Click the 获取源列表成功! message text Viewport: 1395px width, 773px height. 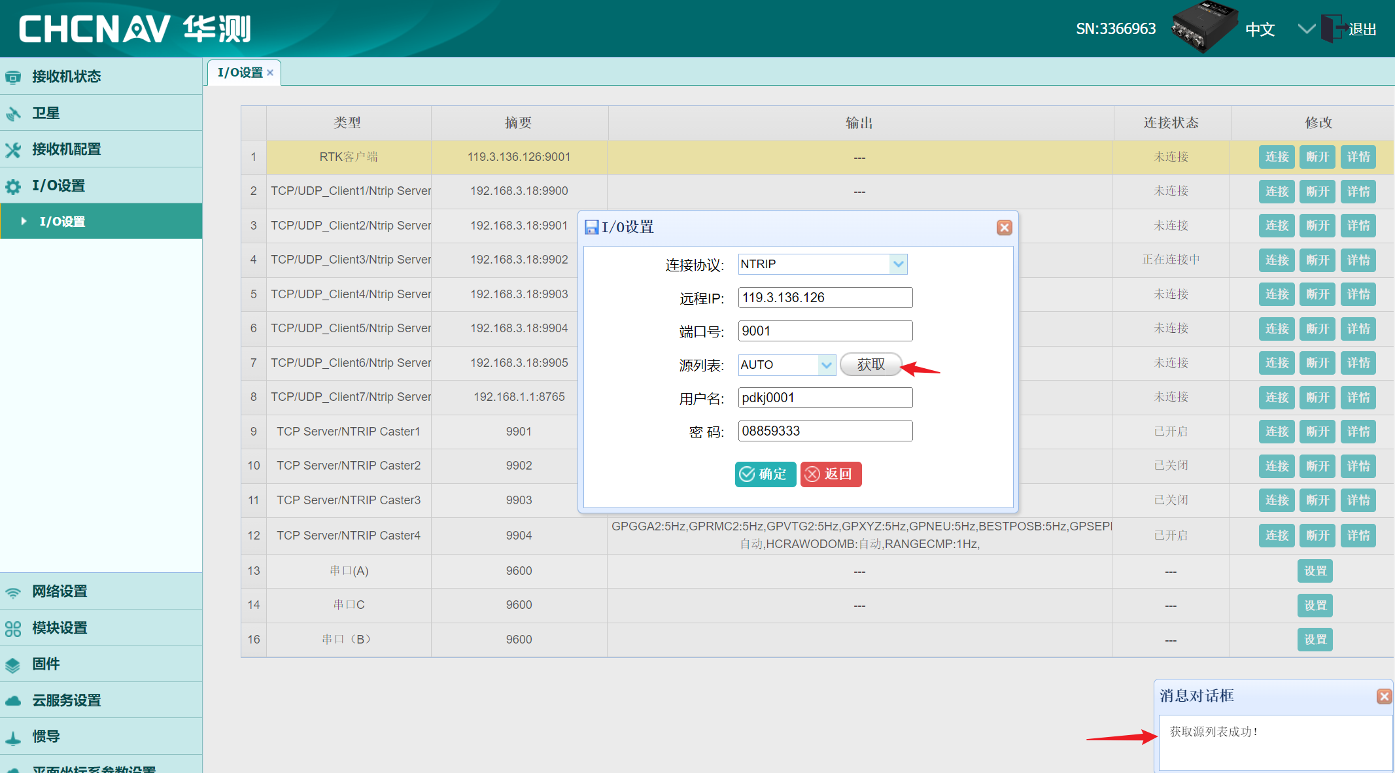coord(1214,732)
